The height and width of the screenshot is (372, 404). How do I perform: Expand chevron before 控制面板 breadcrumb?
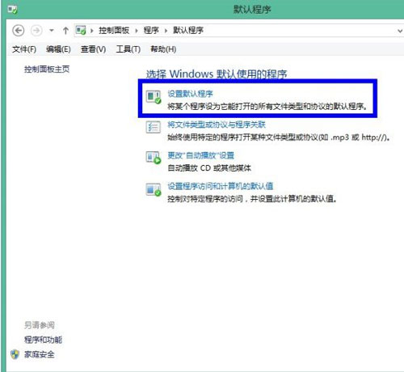pyautogui.click(x=92, y=31)
